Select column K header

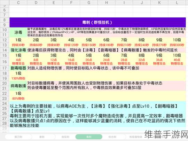(x=159, y=2)
